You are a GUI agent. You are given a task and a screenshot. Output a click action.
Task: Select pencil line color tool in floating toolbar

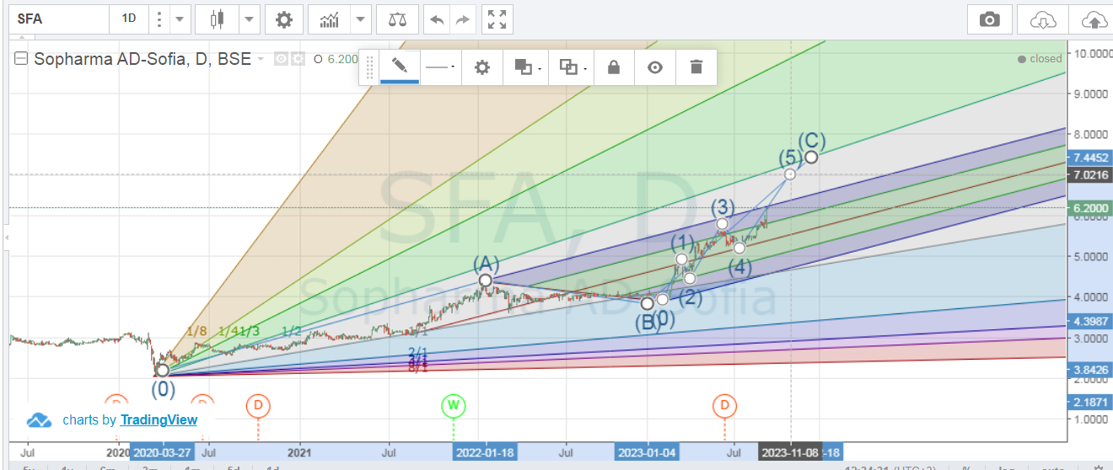coord(400,67)
